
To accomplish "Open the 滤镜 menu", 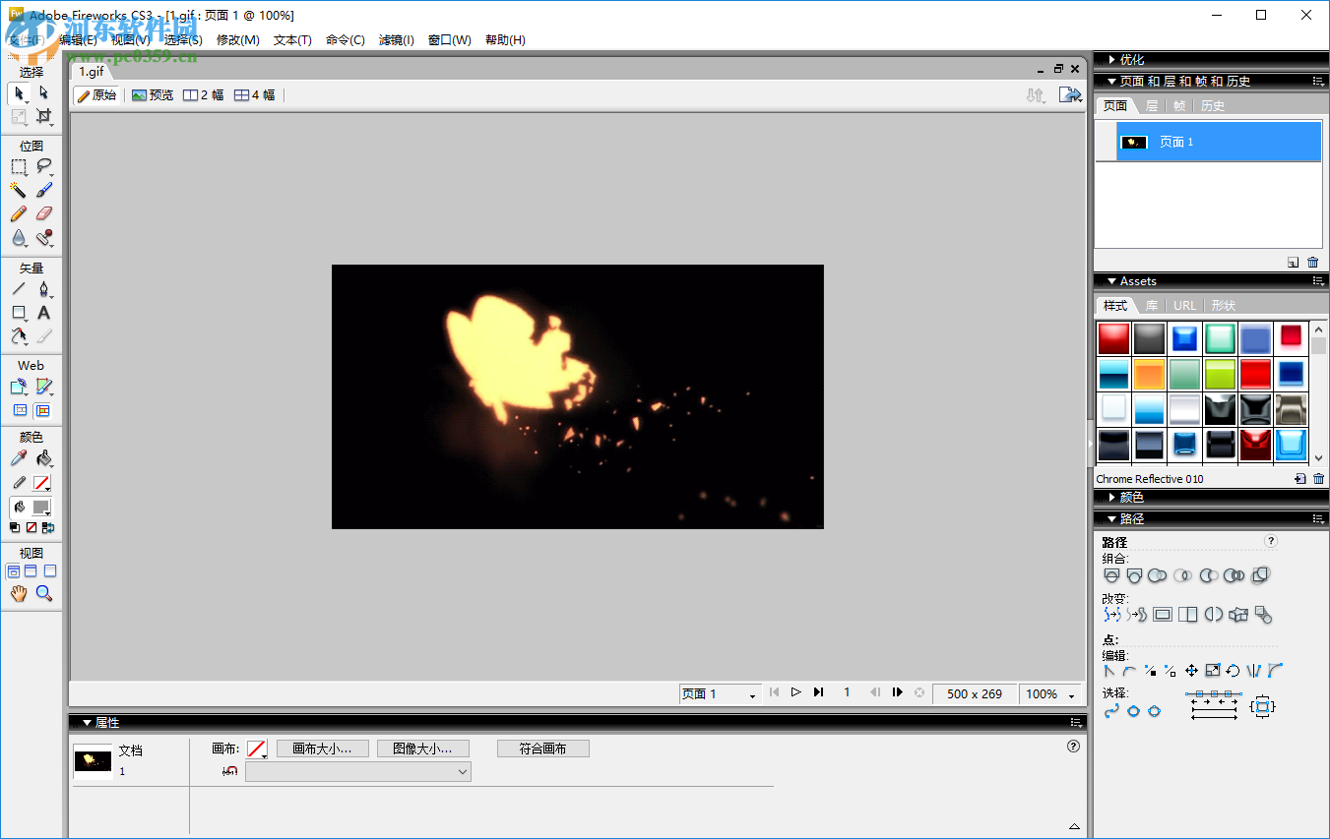I will point(396,40).
